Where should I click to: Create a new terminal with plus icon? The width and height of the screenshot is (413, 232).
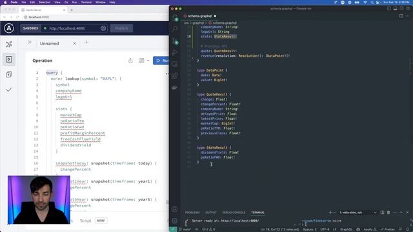point(330,213)
